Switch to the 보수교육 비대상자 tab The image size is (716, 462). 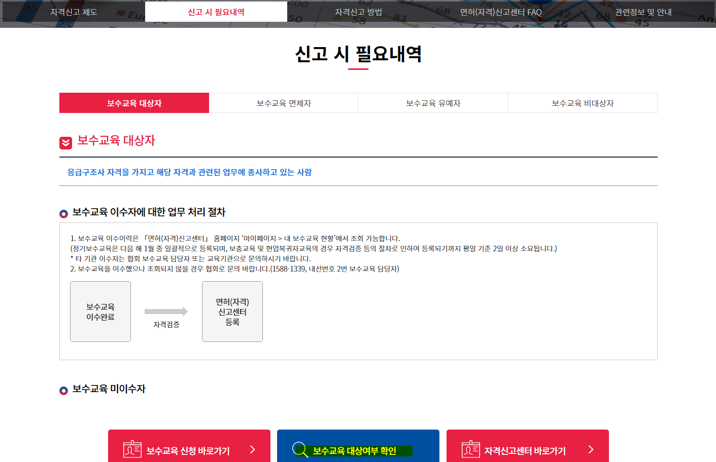[x=582, y=102]
